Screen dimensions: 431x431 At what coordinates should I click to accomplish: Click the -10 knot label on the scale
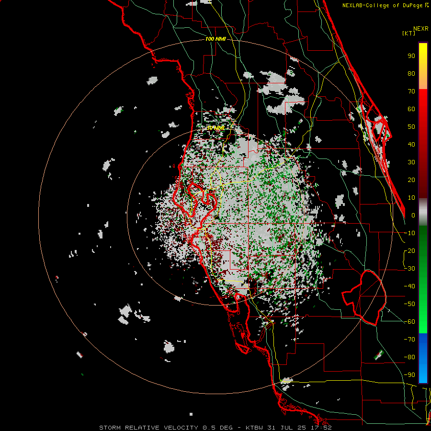[x=409, y=233]
